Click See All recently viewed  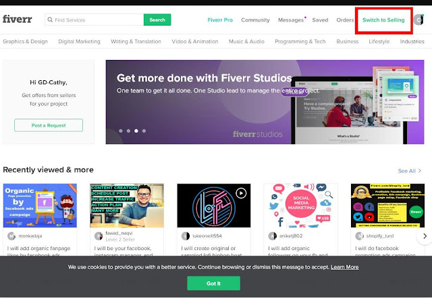410,171
